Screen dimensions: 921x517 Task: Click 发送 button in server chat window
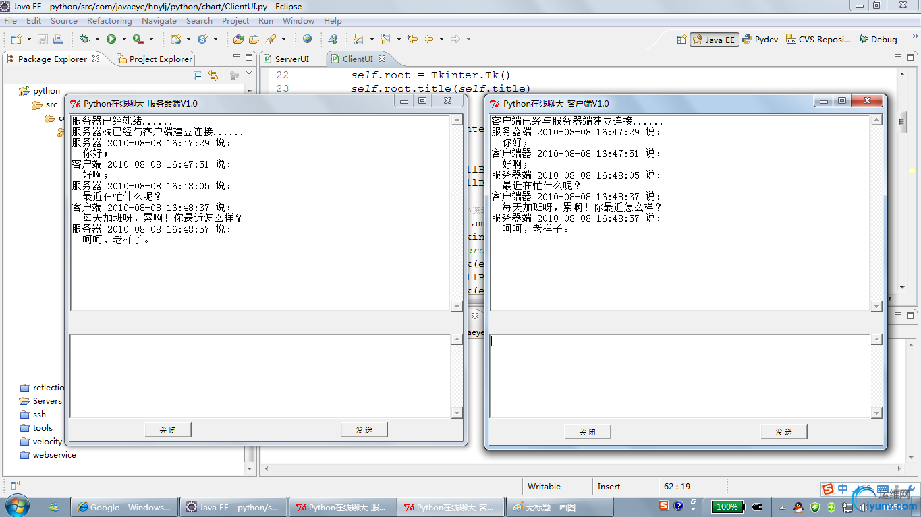tap(364, 430)
